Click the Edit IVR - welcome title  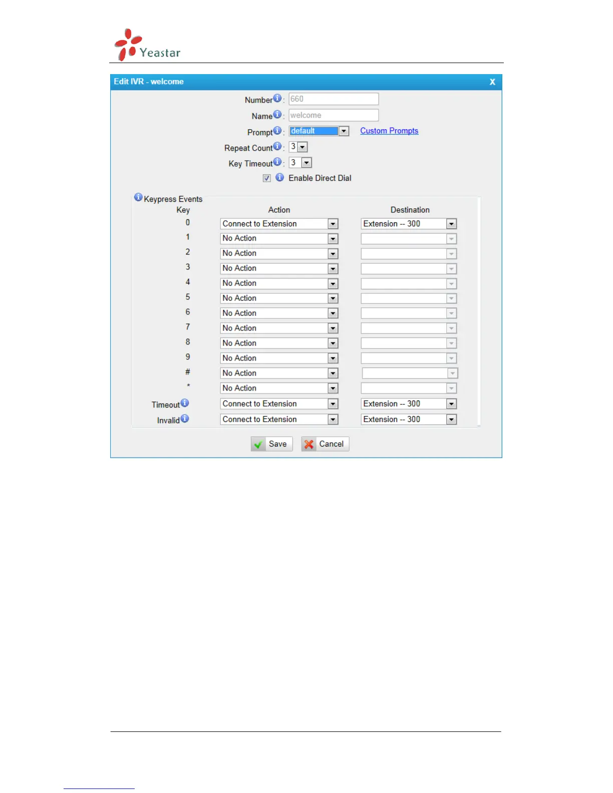[149, 82]
